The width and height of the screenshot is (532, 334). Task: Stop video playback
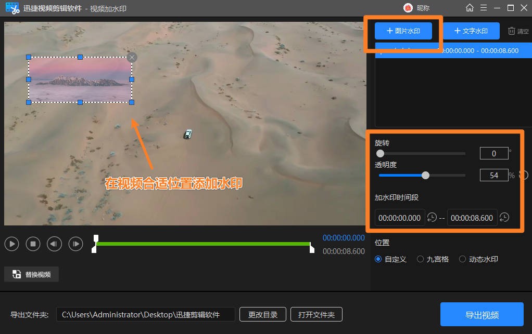pyautogui.click(x=33, y=244)
